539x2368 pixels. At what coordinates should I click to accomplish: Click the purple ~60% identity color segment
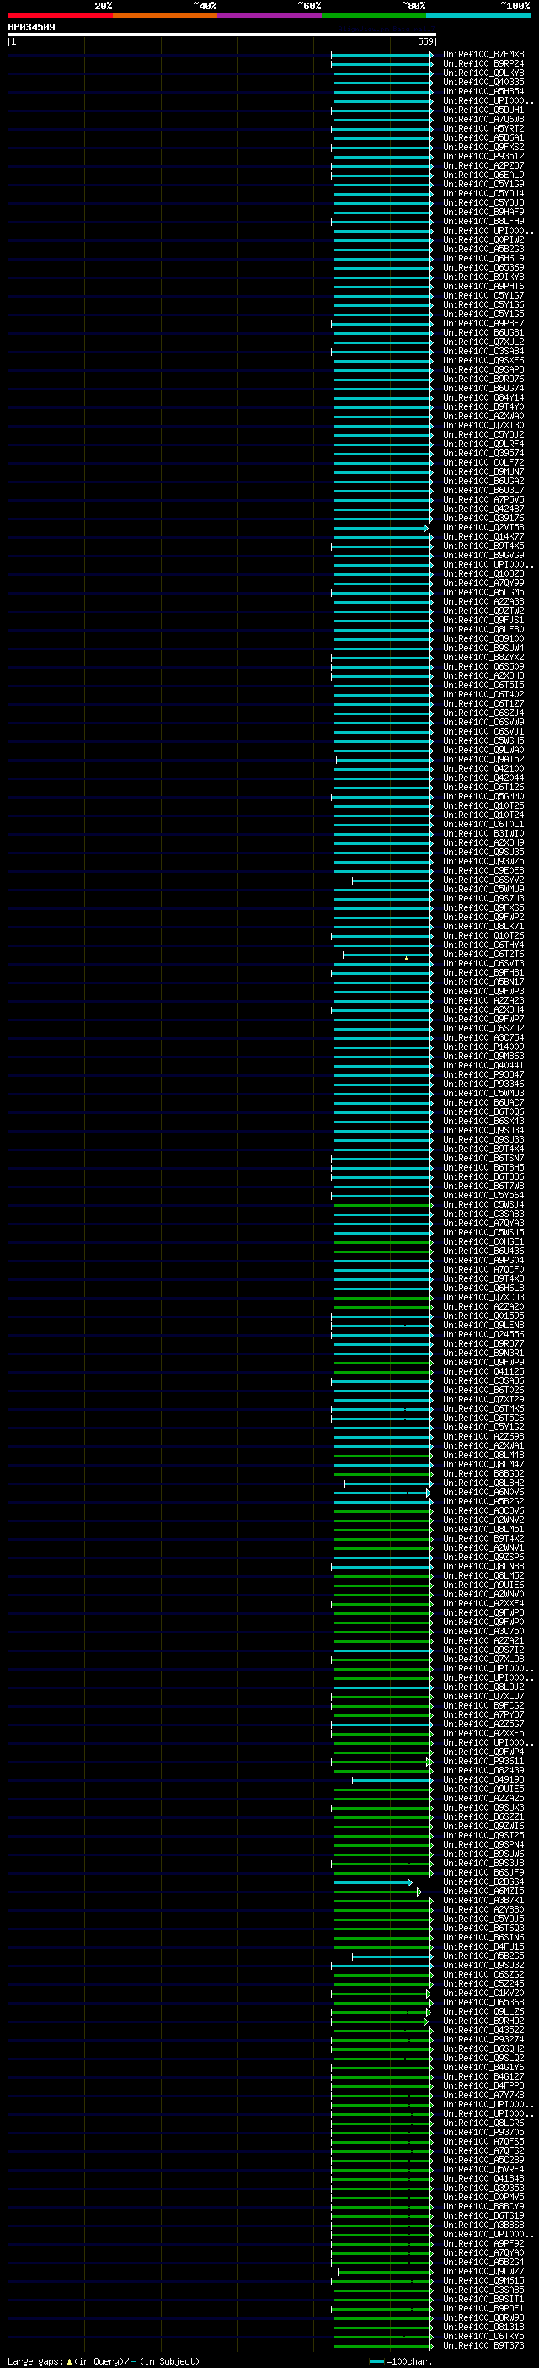(270, 14)
